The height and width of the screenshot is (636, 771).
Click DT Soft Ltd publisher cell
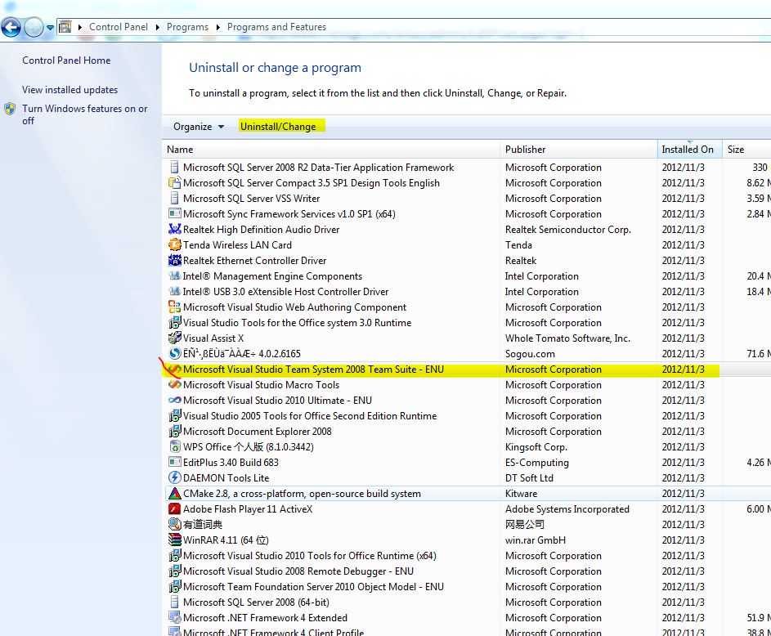(529, 477)
